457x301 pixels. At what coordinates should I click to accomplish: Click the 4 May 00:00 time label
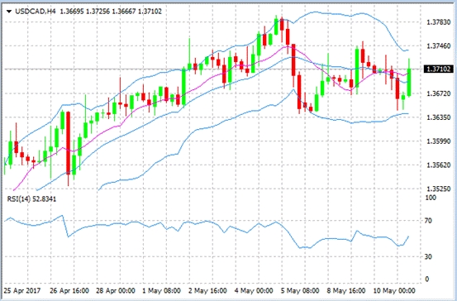coord(254,291)
